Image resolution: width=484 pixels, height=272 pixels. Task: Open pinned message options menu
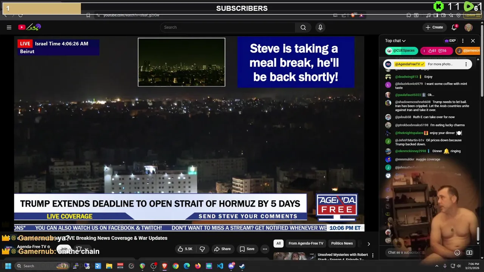click(x=466, y=64)
